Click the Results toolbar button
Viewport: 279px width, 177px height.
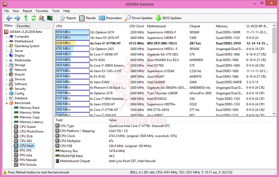click(88, 18)
